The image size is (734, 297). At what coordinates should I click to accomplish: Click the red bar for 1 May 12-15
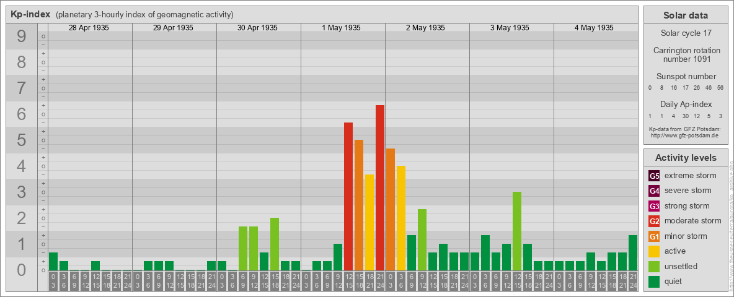coord(348,196)
